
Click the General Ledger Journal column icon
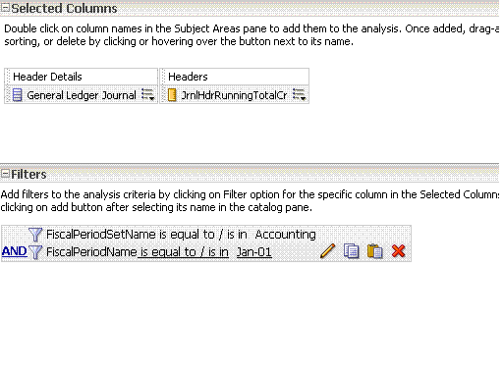coord(17,95)
